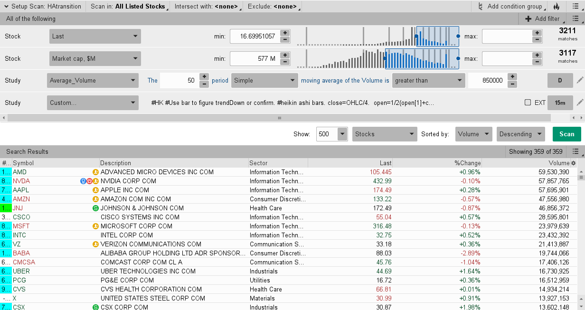The width and height of the screenshot is (585, 310).
Task: Click the Market cap maximum slider handle
Action: click(458, 58)
